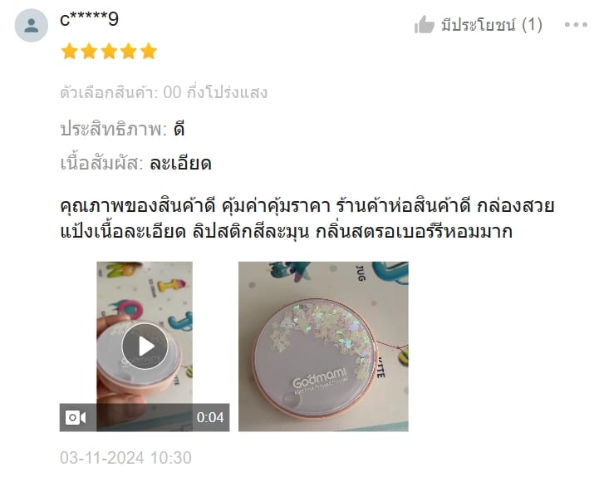Click the เนื้อสัมผัส: ละเอียด rating line
The image size is (599, 477).
135,163
